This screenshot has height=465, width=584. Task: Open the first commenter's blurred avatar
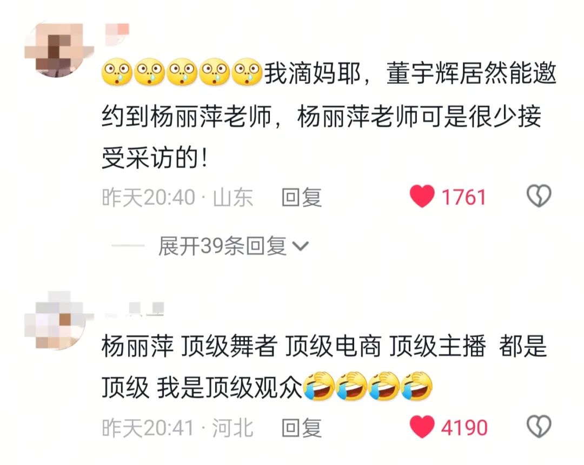tap(58, 50)
